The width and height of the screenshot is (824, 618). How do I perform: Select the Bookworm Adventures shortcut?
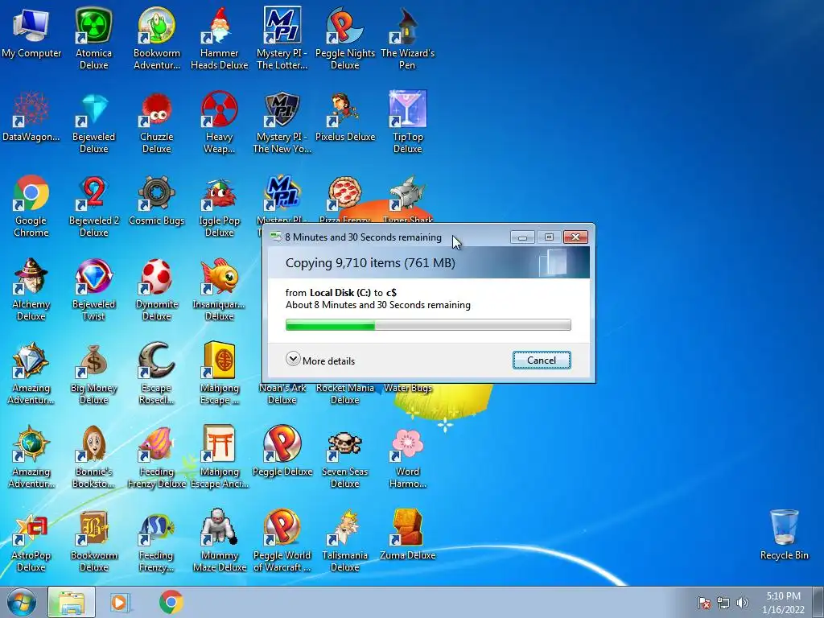[157, 38]
